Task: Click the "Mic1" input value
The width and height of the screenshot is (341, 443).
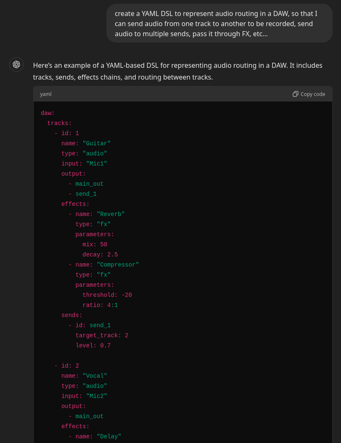Action: pyautogui.click(x=96, y=164)
